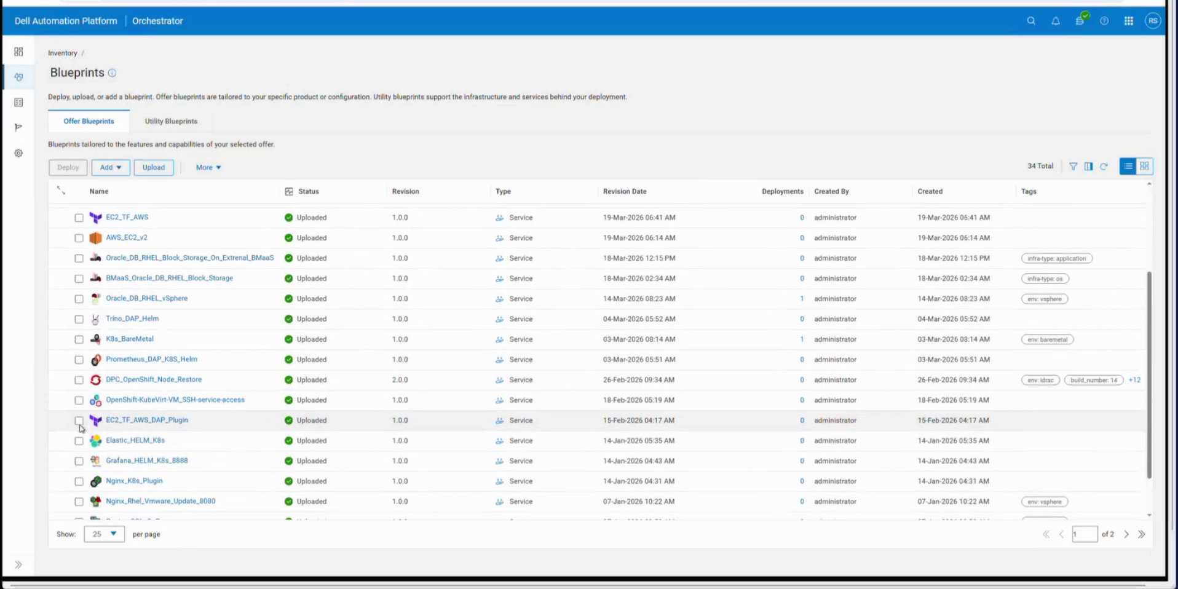Click the EC2_TF_AWS Terraform icon
The height and width of the screenshot is (589, 1178).
coord(95,218)
